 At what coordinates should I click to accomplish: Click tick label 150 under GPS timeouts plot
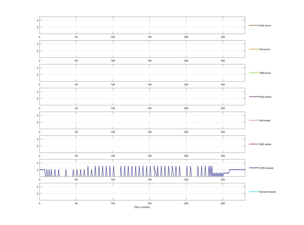coord(149,179)
